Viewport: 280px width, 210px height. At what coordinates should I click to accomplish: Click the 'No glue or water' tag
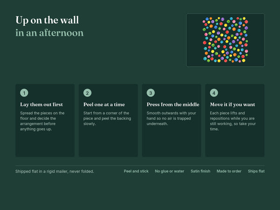pos(169,171)
